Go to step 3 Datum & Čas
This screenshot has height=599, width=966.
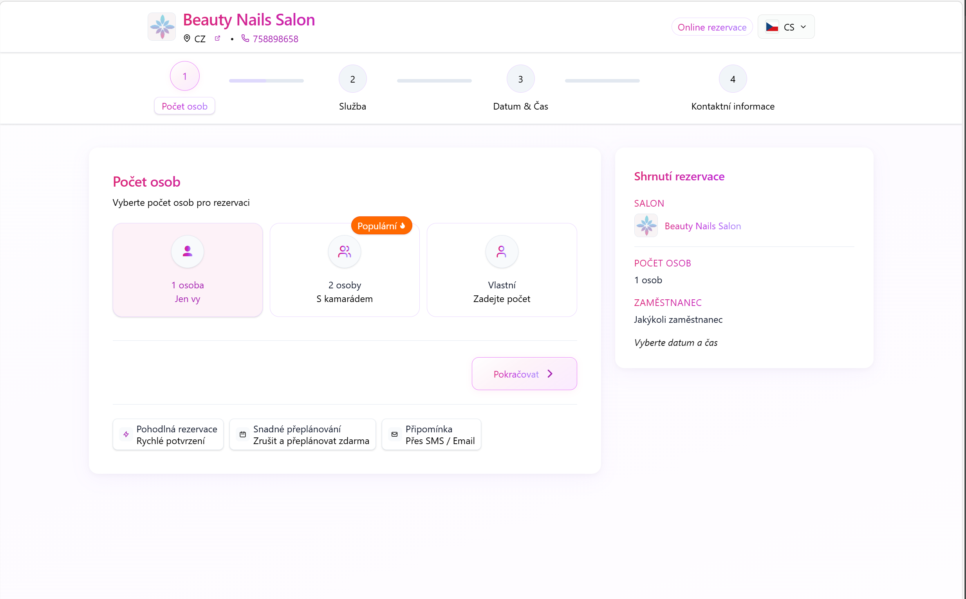(x=520, y=79)
